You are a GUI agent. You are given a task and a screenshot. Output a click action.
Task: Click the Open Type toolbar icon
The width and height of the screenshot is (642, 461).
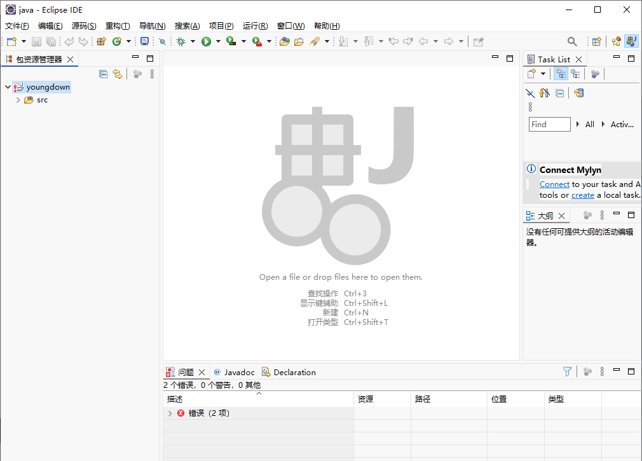tap(285, 41)
